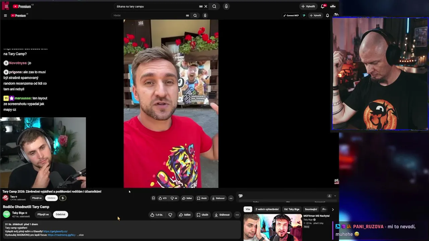Open the notifications bell beside Connect MCP
The width and height of the screenshot is (429, 241).
(327, 15)
